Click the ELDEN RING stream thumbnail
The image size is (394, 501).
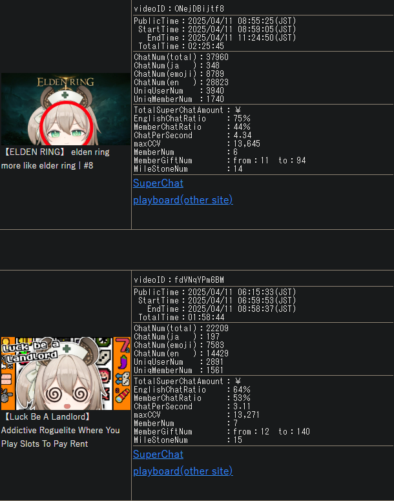[65, 109]
